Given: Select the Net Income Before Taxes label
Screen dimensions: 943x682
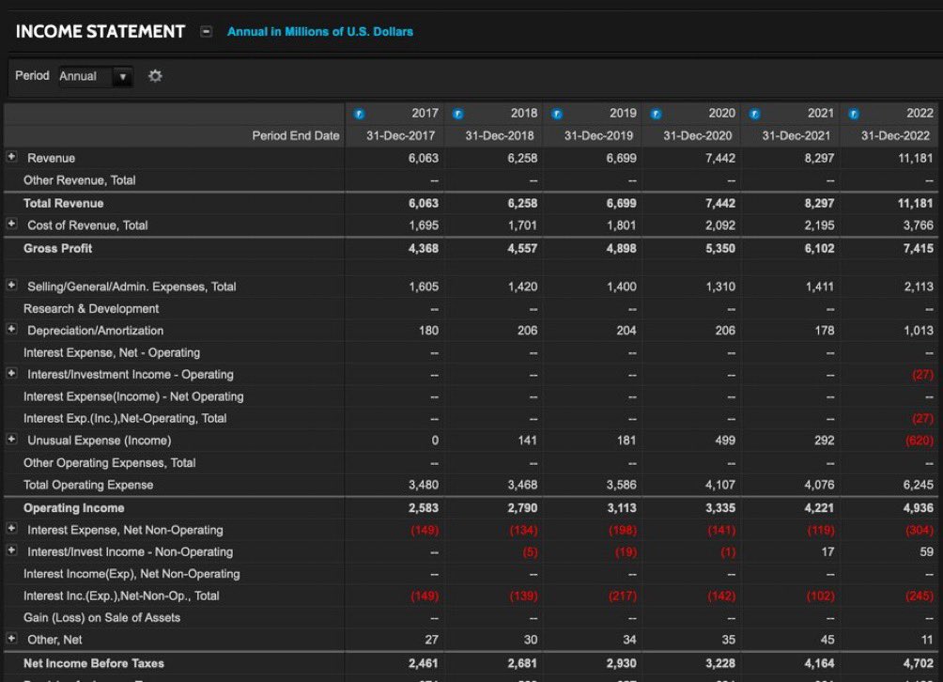Looking at the screenshot, I should click(94, 663).
